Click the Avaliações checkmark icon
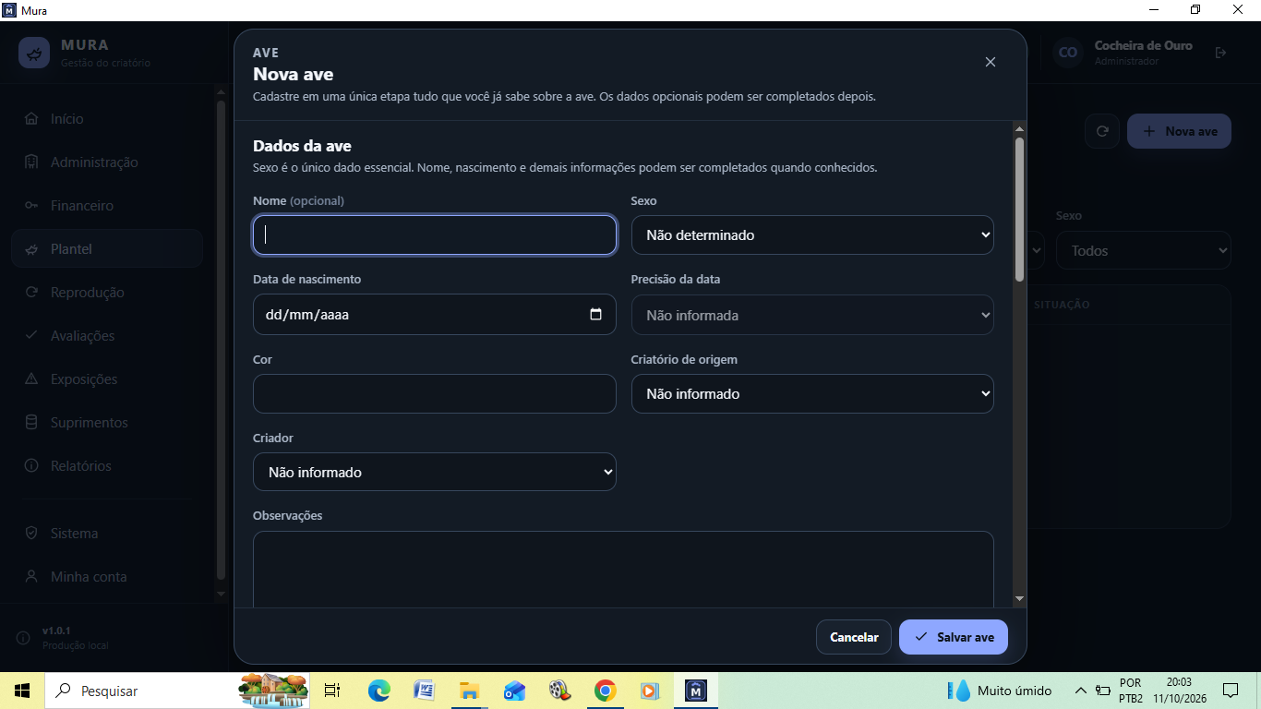 (x=31, y=336)
